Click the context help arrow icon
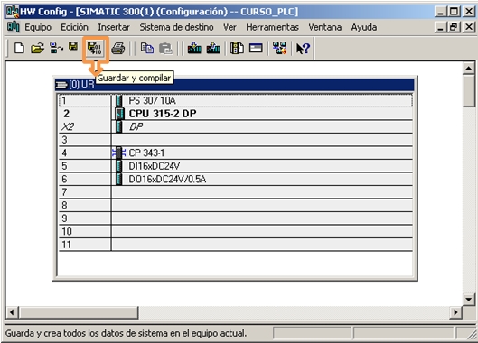Screen dimensions: 478x343 [x=303, y=49]
